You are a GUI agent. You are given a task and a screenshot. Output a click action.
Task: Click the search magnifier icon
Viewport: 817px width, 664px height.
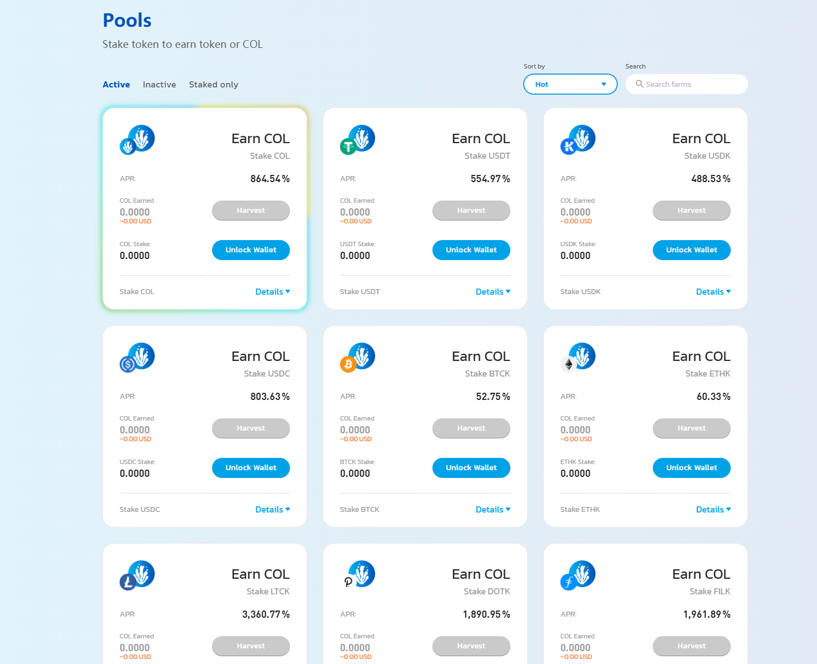click(x=639, y=84)
